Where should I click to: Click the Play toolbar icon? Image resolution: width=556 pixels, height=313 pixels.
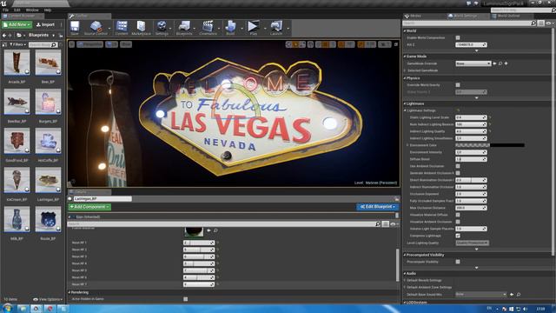253,27
